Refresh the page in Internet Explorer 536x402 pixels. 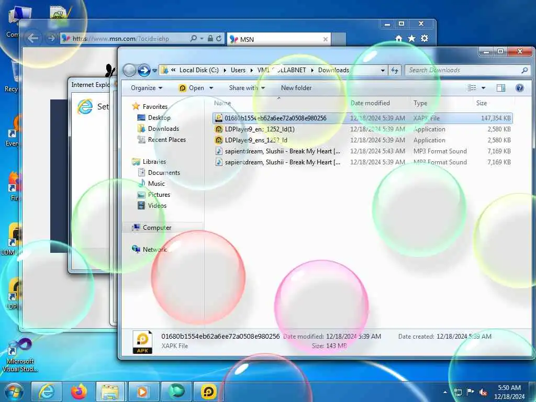(x=219, y=39)
